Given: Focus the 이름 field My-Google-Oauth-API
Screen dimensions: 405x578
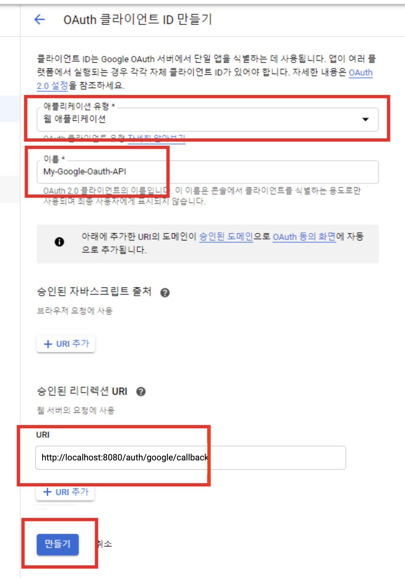Looking at the screenshot, I should pos(208,172).
